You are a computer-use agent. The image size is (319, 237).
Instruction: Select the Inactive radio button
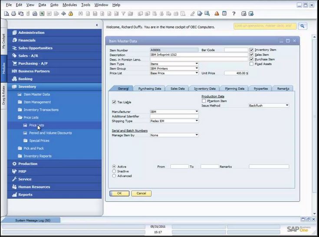pos(114,171)
